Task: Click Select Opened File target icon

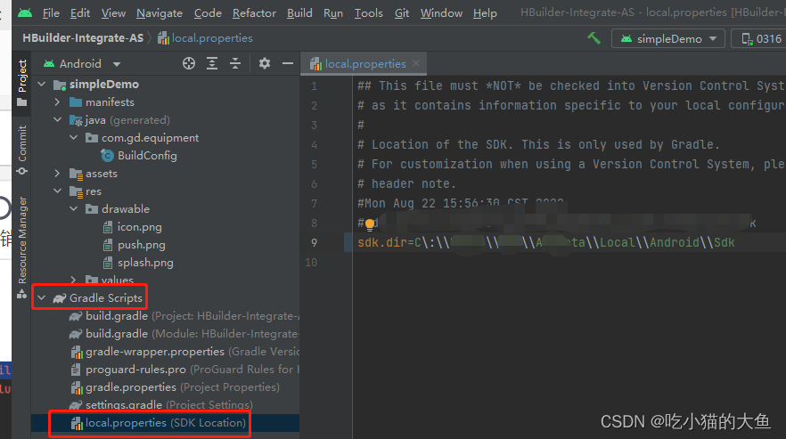Action: (x=189, y=63)
